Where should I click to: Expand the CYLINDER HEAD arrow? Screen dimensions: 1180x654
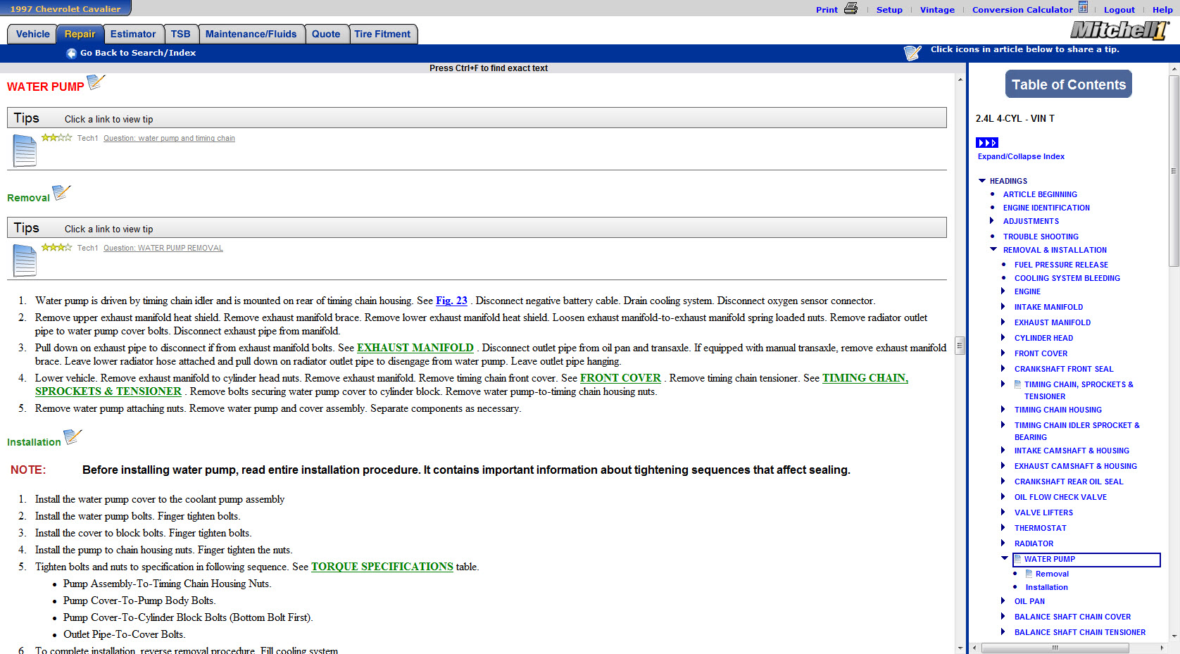[1003, 337]
